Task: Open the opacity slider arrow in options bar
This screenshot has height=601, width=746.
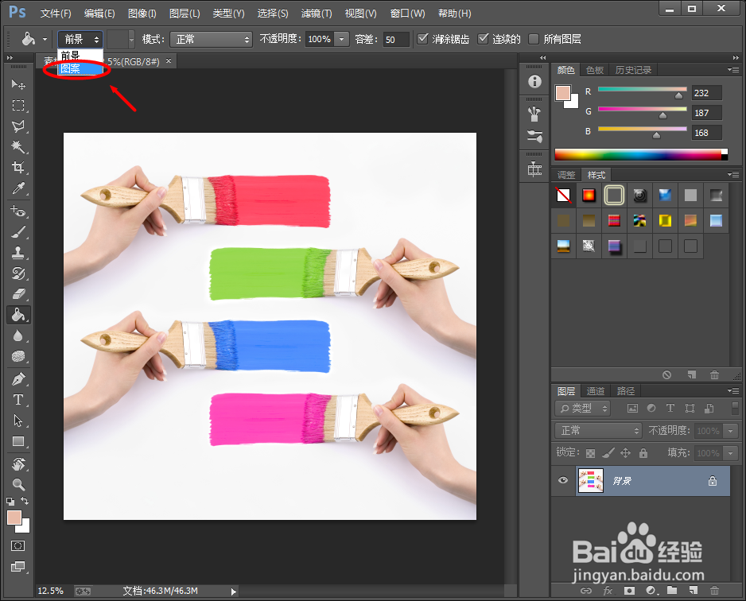Action: [x=342, y=39]
